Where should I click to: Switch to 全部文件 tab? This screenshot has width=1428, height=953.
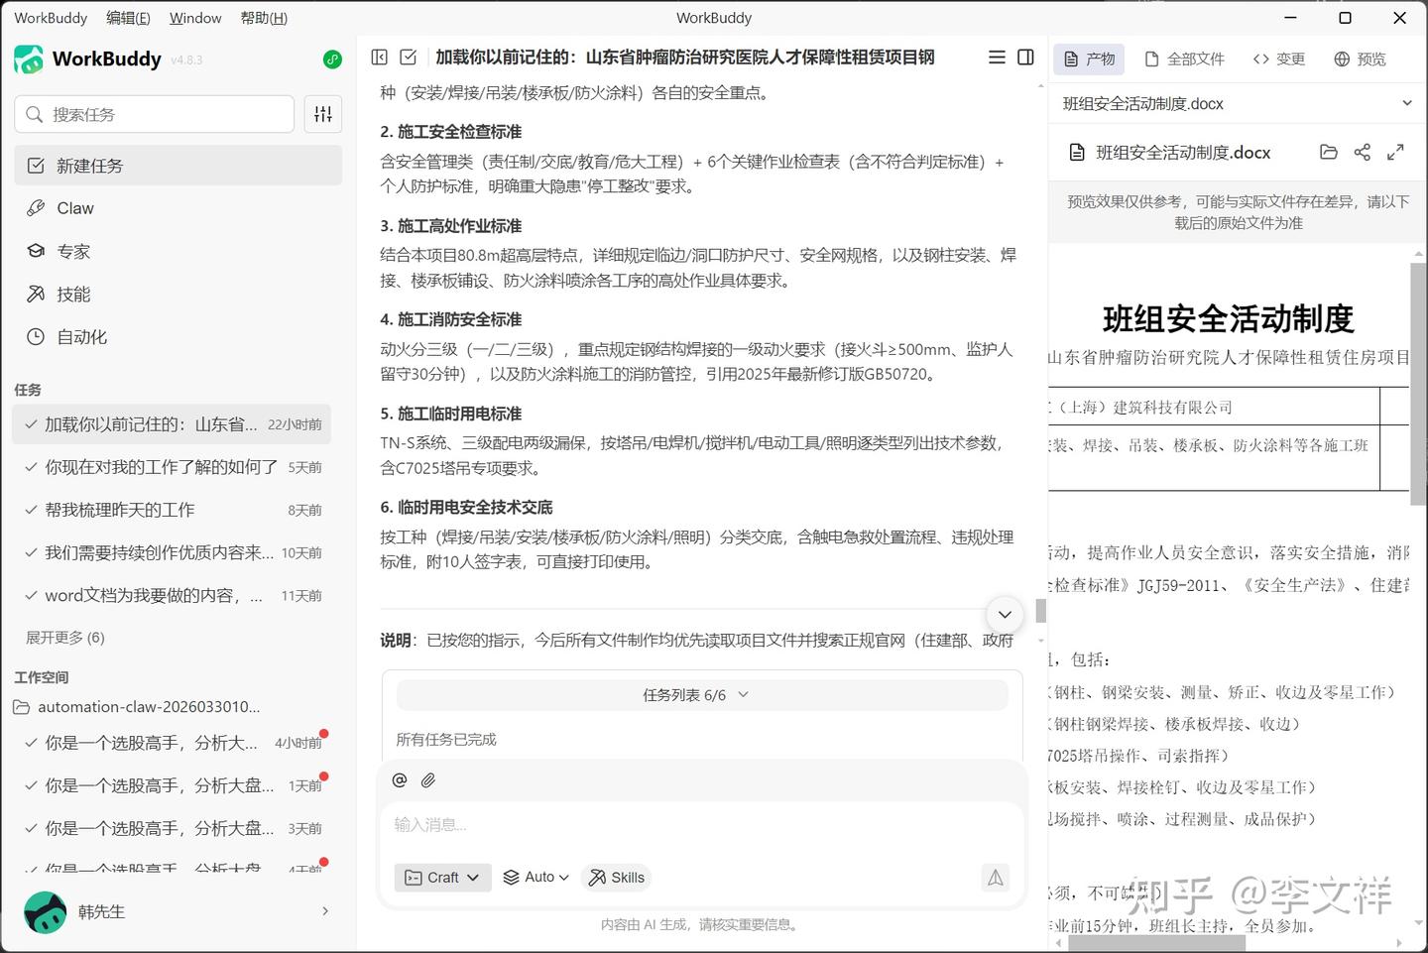click(1184, 60)
